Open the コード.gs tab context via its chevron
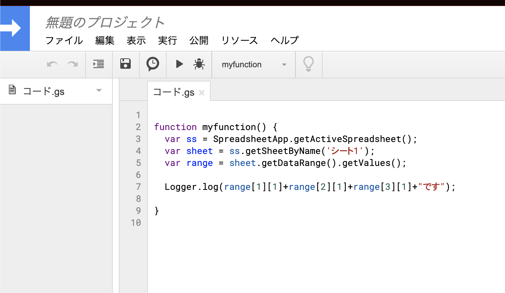 click(202, 92)
